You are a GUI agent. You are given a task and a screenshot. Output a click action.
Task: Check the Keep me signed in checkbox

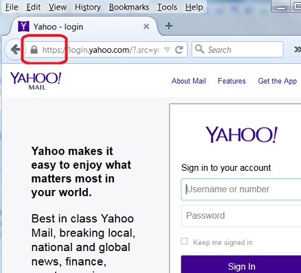184,241
